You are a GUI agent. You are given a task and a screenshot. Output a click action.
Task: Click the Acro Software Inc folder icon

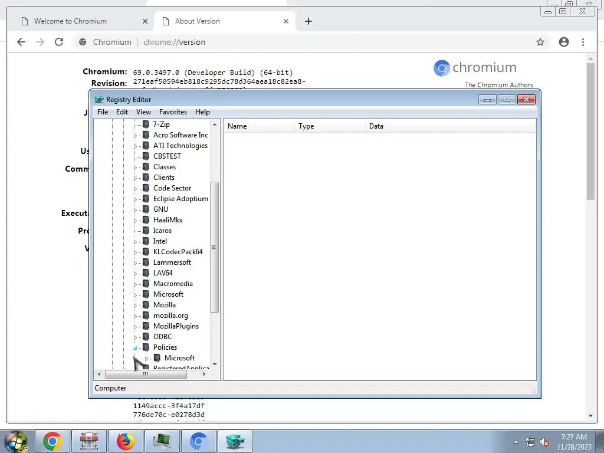click(x=146, y=135)
